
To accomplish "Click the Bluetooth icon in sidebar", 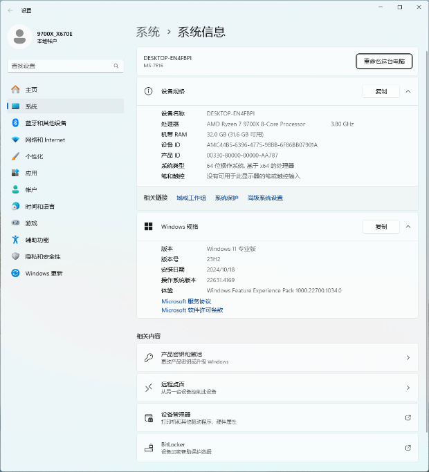I will tap(15, 123).
